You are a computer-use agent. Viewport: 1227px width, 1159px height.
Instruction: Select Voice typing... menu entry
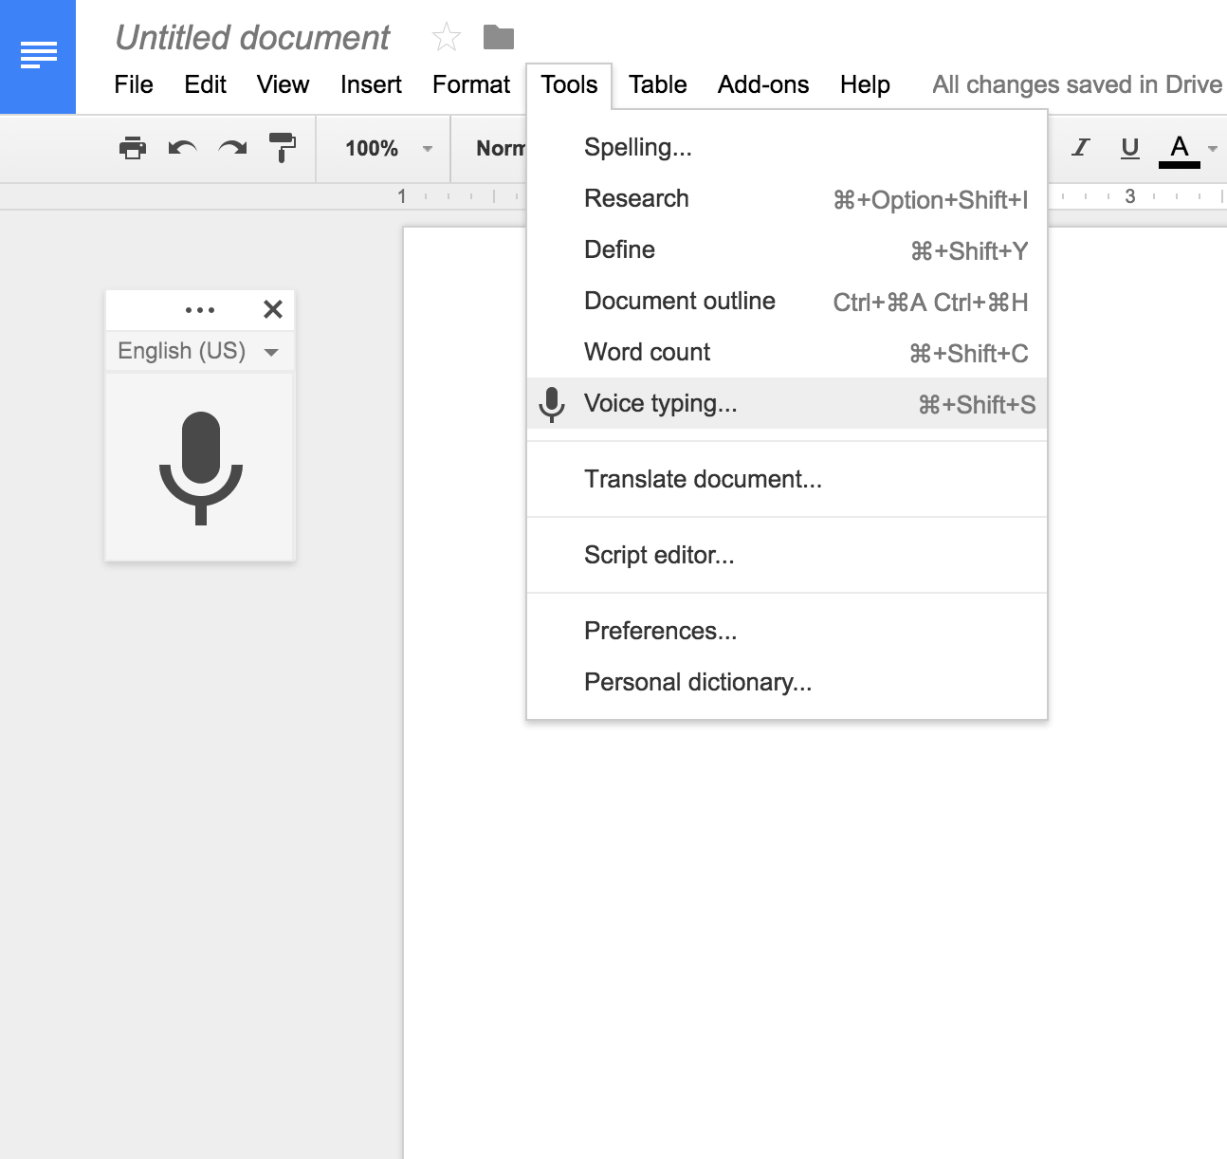787,403
